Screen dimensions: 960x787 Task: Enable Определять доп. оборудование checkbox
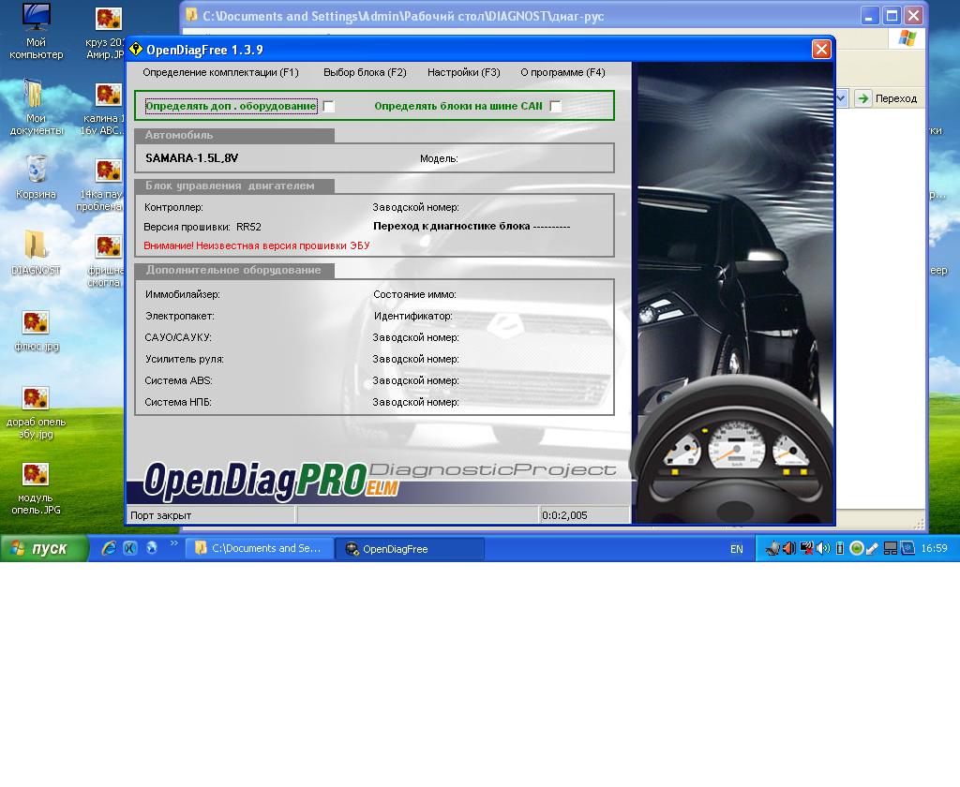pyautogui.click(x=329, y=107)
